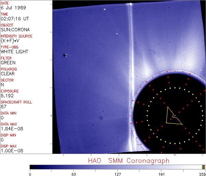Select the DISP MAX value 1.00E-08
The image size is (206, 176).
click(10, 151)
